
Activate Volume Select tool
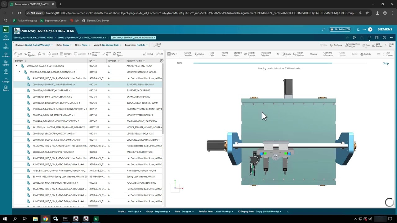225,54
